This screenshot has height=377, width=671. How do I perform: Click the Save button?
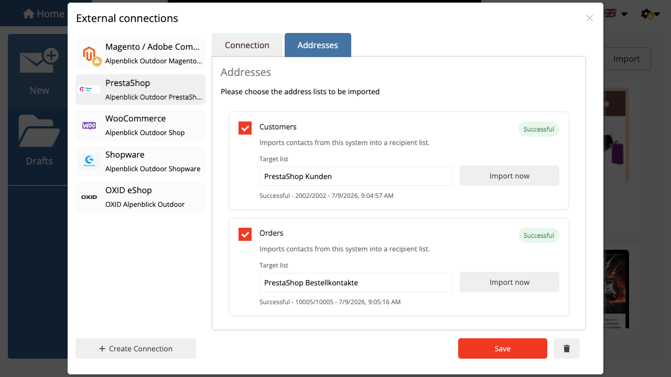(x=503, y=349)
